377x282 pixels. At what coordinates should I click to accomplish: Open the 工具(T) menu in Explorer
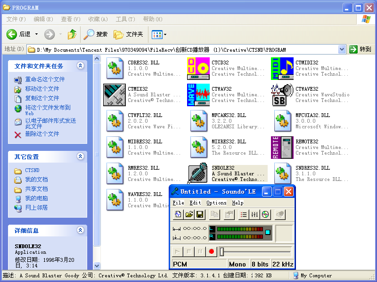tap(125, 19)
